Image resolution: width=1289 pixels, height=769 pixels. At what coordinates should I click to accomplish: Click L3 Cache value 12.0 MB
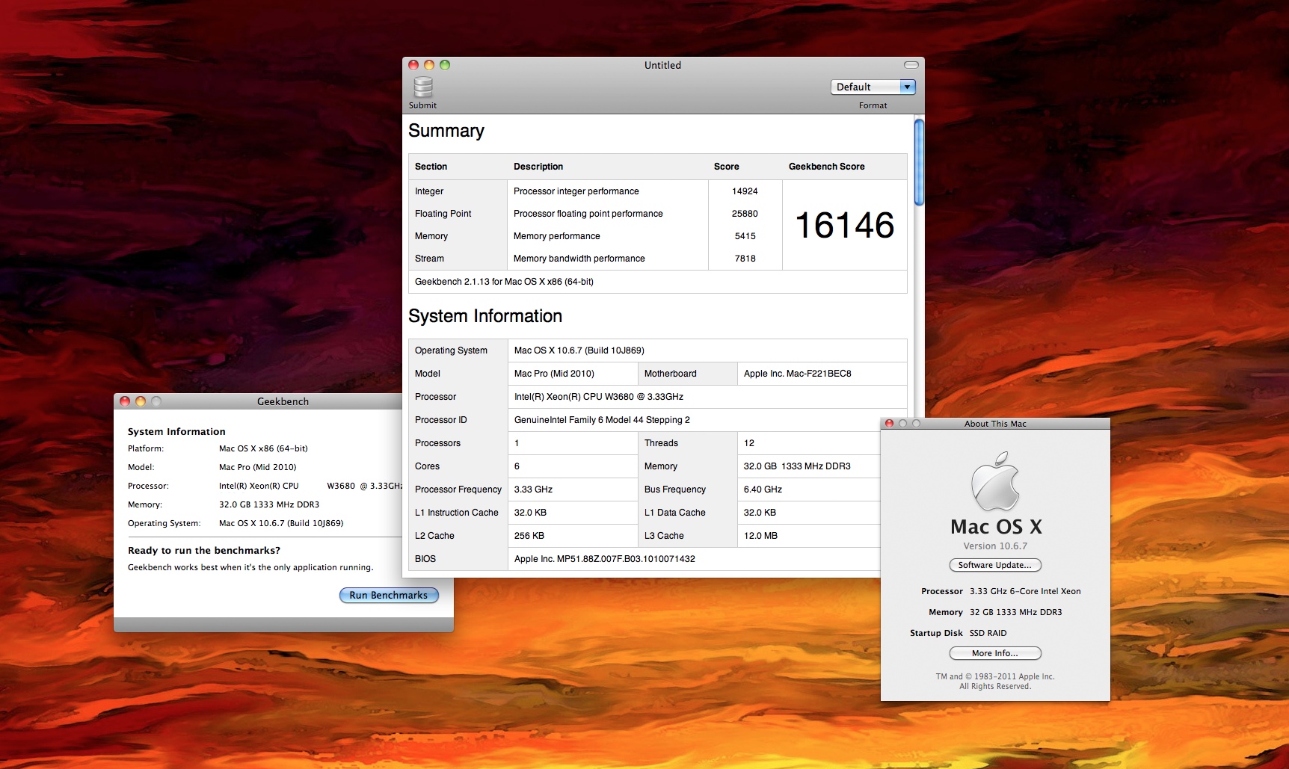tap(760, 536)
